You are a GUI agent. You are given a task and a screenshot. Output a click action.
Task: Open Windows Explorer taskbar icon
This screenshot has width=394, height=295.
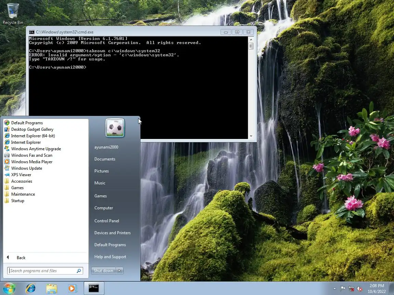(52, 288)
